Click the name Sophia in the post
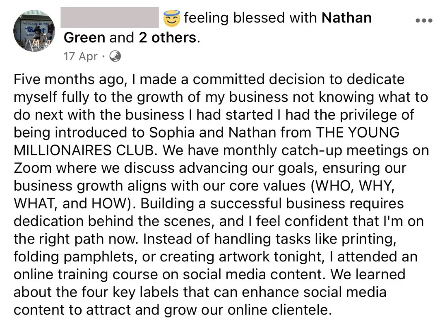 coord(172,133)
